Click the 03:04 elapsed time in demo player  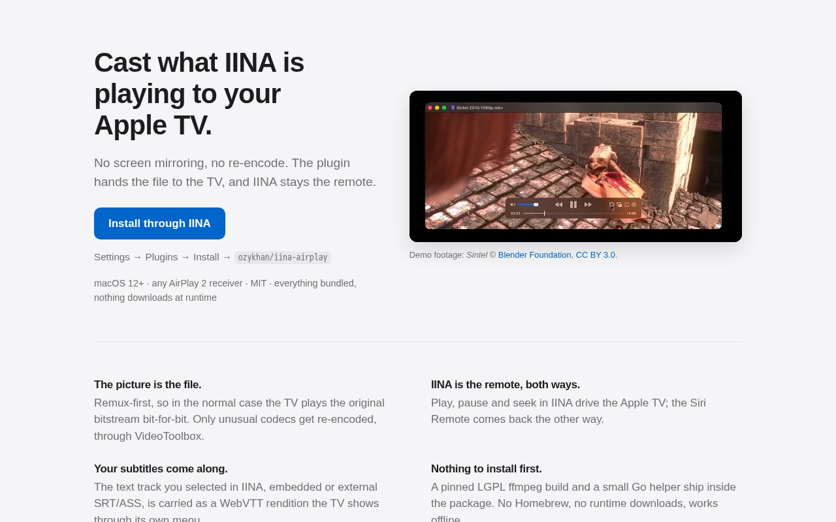pyautogui.click(x=515, y=213)
